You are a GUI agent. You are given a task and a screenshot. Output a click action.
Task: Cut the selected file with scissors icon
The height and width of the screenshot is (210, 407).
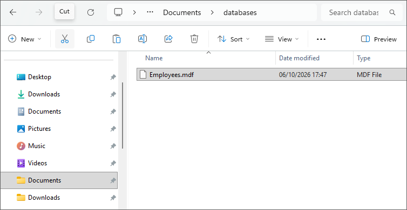(x=65, y=39)
